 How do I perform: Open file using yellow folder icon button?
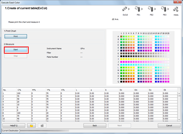click(32, 126)
